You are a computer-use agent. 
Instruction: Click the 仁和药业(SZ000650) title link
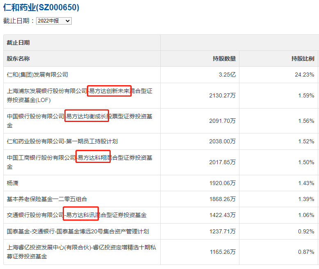pyautogui.click(x=41, y=7)
